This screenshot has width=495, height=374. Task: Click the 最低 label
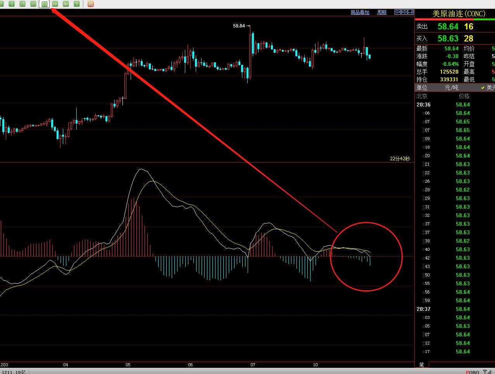[x=469, y=79]
